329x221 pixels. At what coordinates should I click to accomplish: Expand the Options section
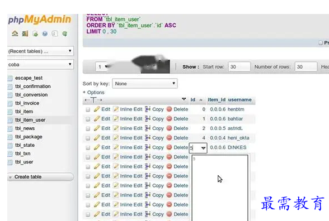[x=93, y=92]
